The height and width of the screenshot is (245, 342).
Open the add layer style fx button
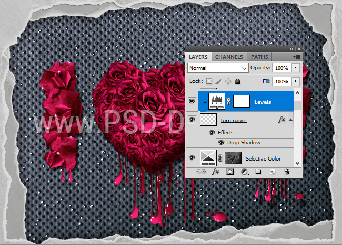[216, 172]
